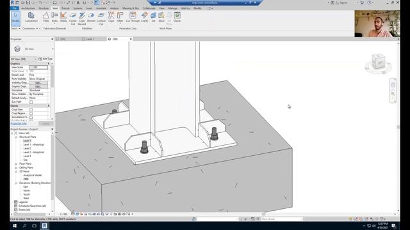Choose the Cope Skewed modifier
Image resolution: width=410 pixels, height=230 pixels.
[82, 19]
